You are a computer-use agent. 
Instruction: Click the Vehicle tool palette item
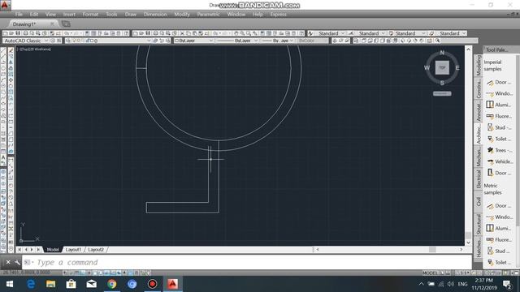500,161
